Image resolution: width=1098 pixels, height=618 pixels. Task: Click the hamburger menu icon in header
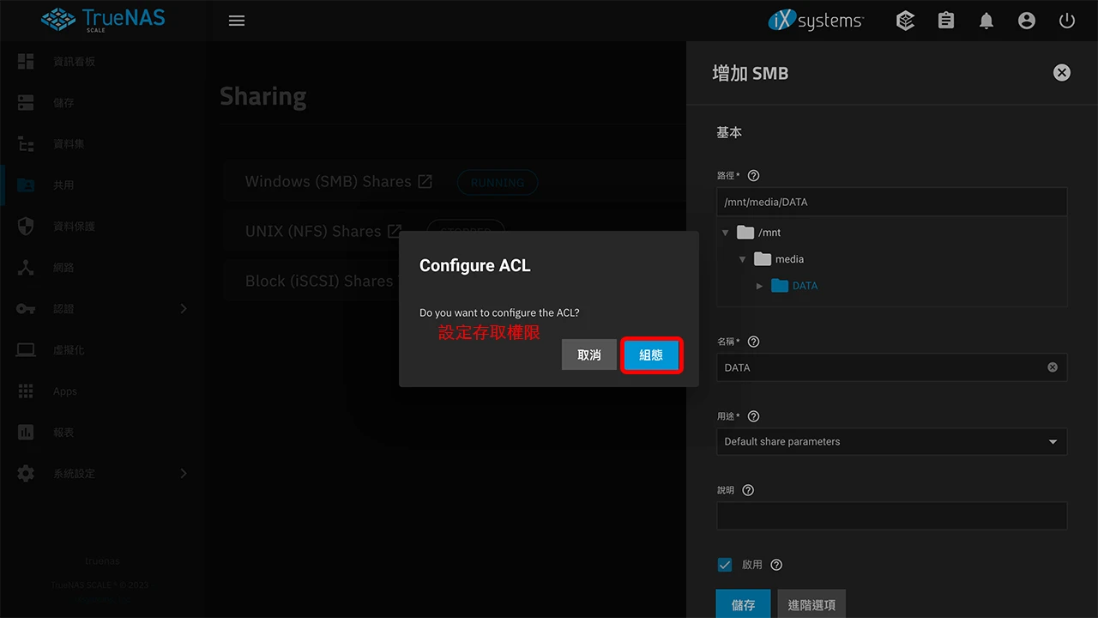(x=237, y=21)
